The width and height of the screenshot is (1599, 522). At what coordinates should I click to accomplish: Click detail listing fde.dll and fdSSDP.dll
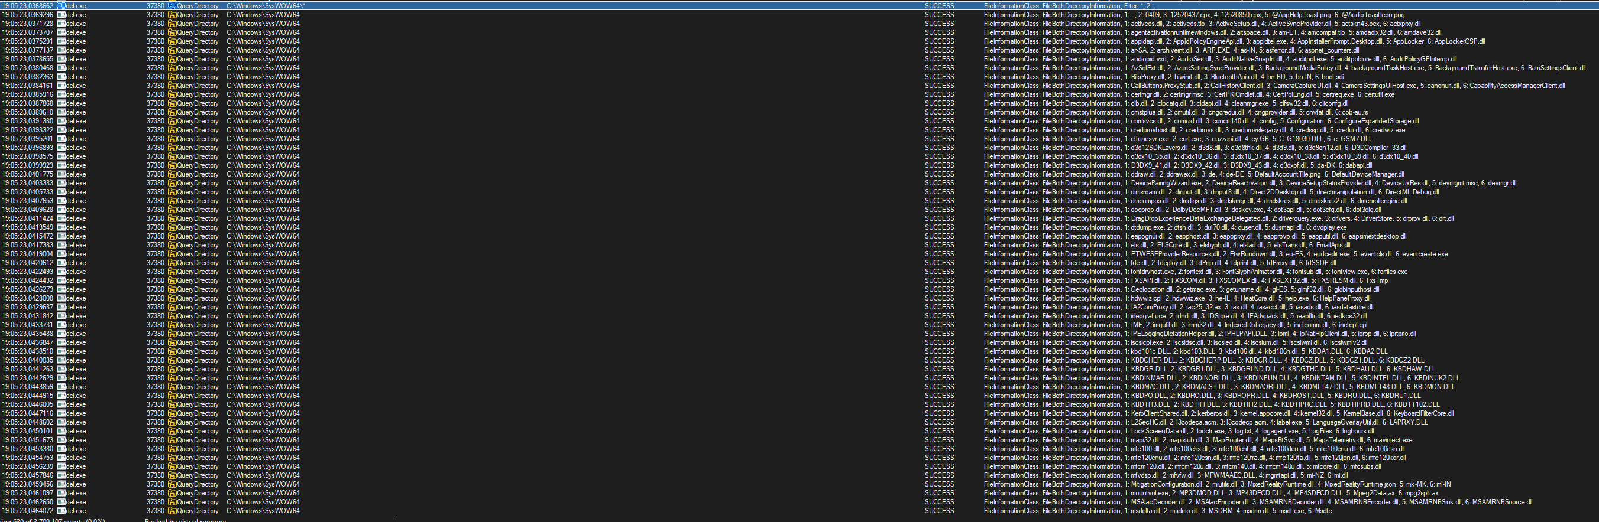pyautogui.click(x=1160, y=262)
